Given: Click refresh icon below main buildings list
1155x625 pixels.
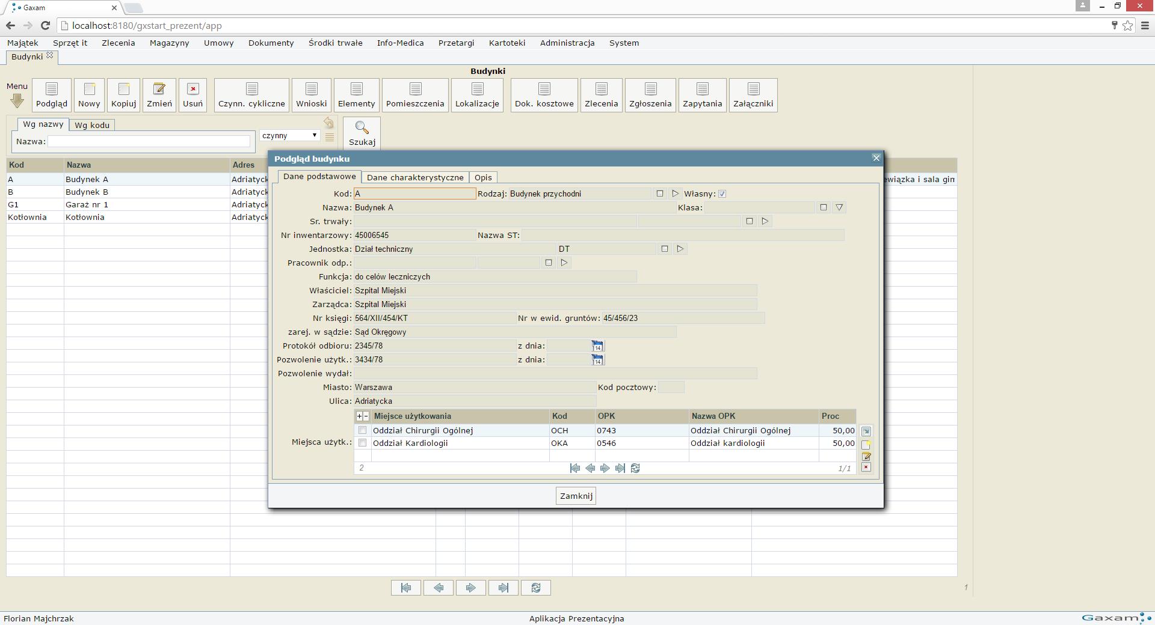Looking at the screenshot, I should 536,588.
